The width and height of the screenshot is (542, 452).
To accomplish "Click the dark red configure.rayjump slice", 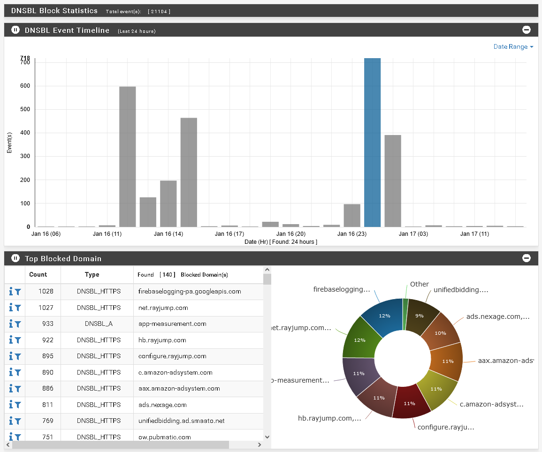I will point(410,403).
